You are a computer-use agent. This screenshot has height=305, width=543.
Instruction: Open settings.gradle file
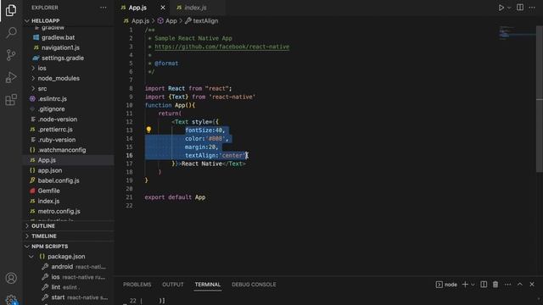[69, 58]
